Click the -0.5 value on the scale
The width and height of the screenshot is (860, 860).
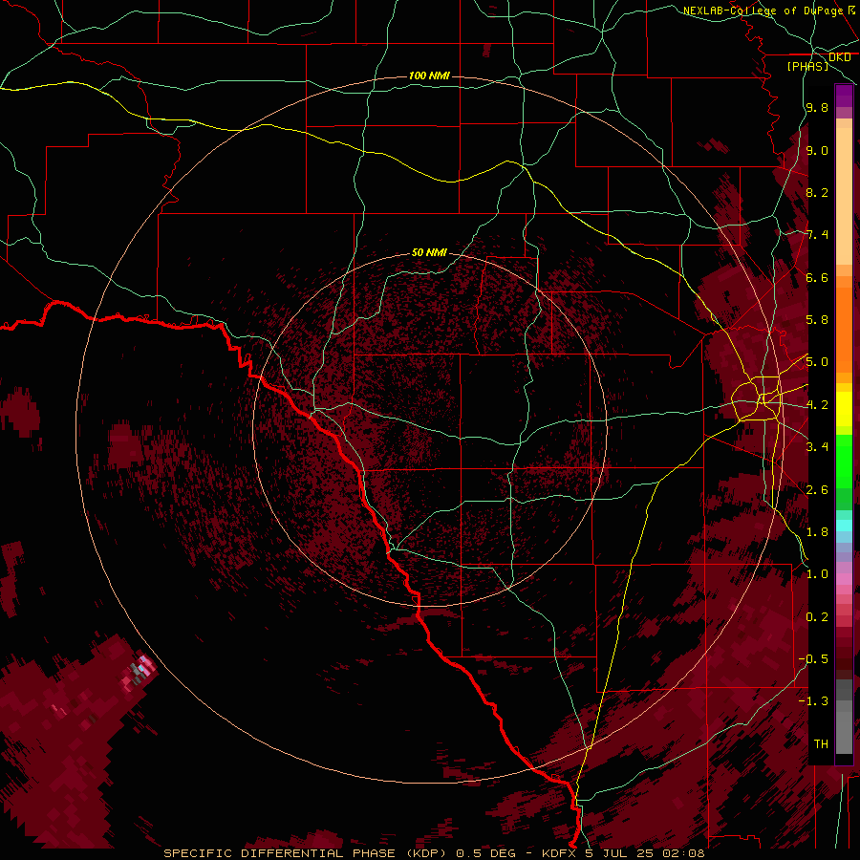813,659
